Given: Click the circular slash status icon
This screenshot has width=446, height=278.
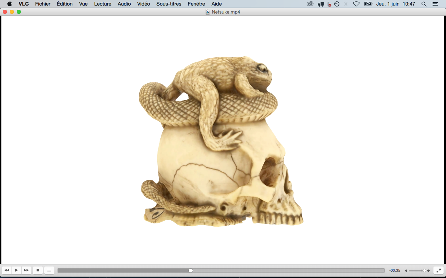Looking at the screenshot, I should 337,4.
